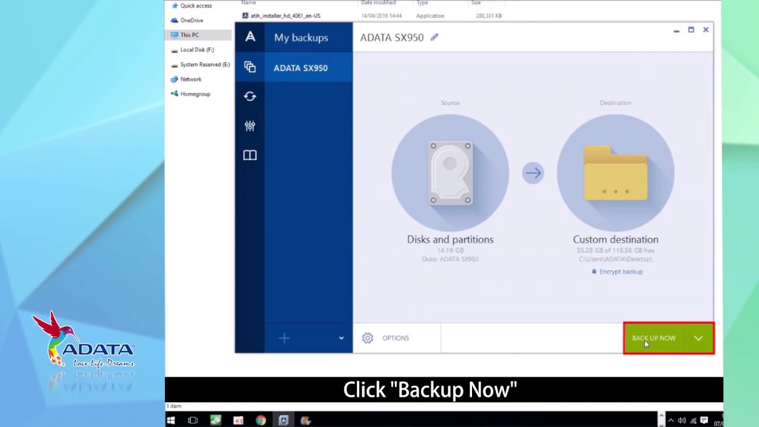The width and height of the screenshot is (759, 427).
Task: Click the network icon in system tray
Action: point(693,421)
